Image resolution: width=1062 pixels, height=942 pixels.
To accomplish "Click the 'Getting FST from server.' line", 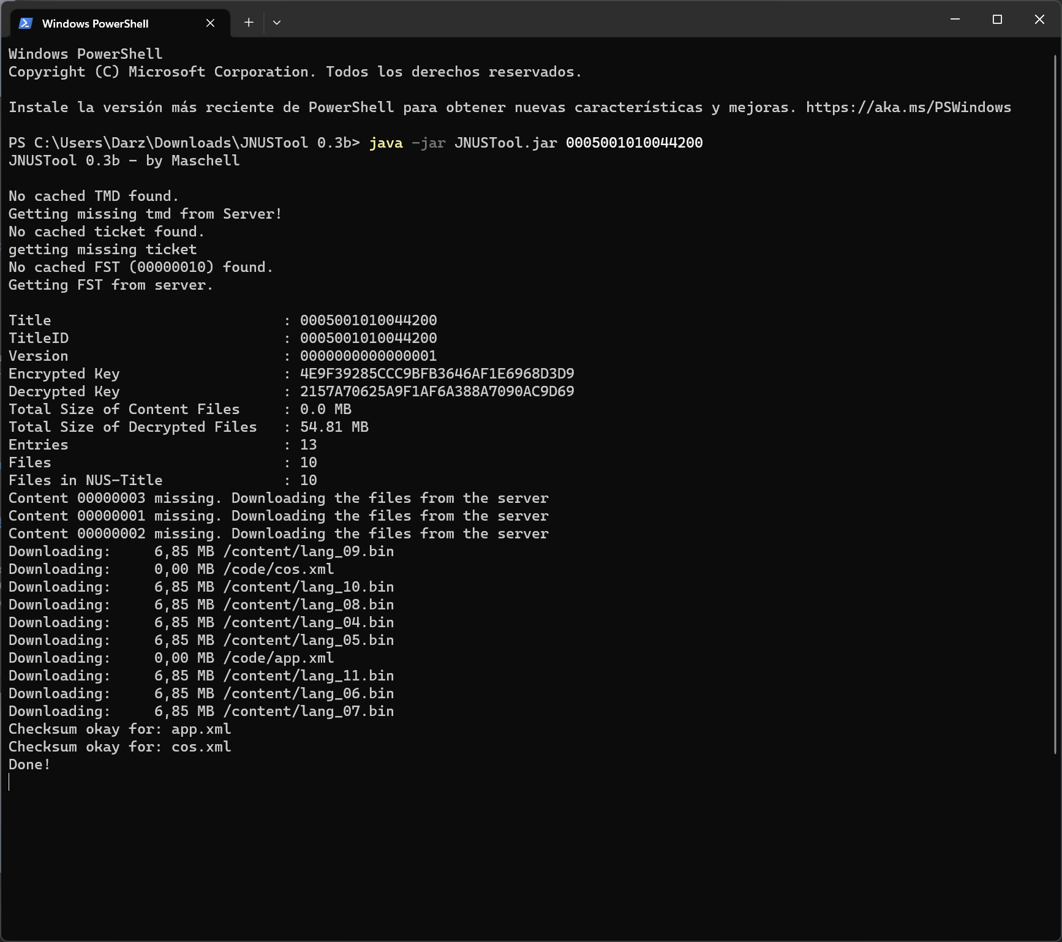I will [x=111, y=285].
